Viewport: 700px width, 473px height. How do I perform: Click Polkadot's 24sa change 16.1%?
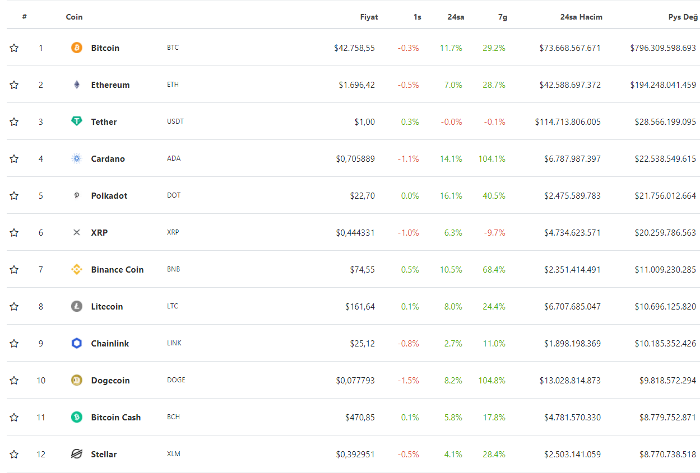point(451,196)
